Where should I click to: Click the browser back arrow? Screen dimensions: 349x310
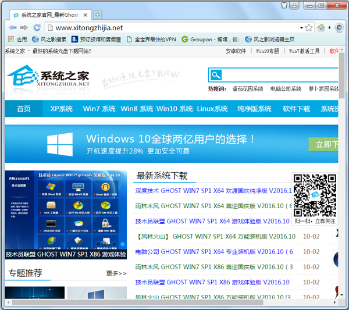tap(13, 27)
